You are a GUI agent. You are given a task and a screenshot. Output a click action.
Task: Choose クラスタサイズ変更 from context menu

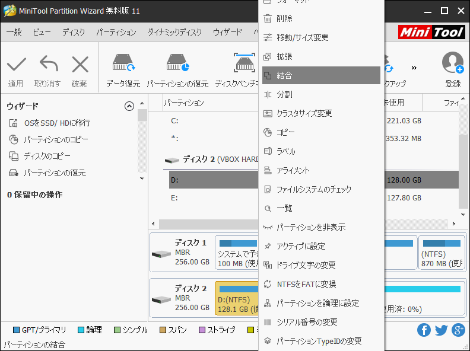click(321, 113)
